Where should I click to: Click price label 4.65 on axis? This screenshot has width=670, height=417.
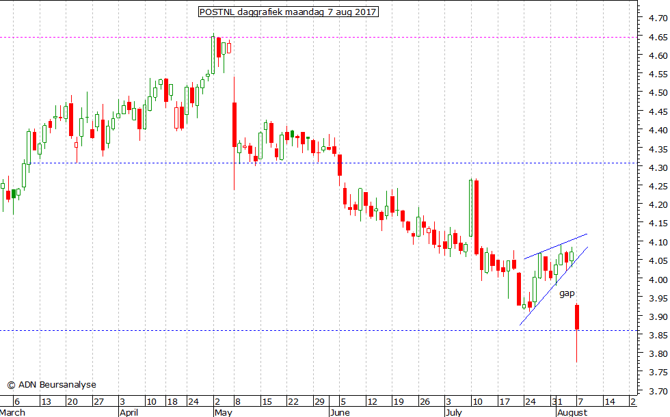[658, 37]
